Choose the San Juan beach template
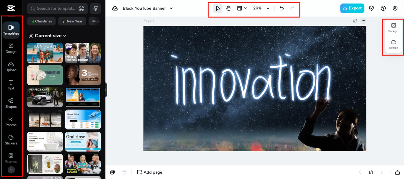Screen dimensions: 404x179 click(x=45, y=53)
